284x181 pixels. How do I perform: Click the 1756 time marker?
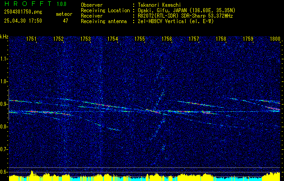pos(167,39)
